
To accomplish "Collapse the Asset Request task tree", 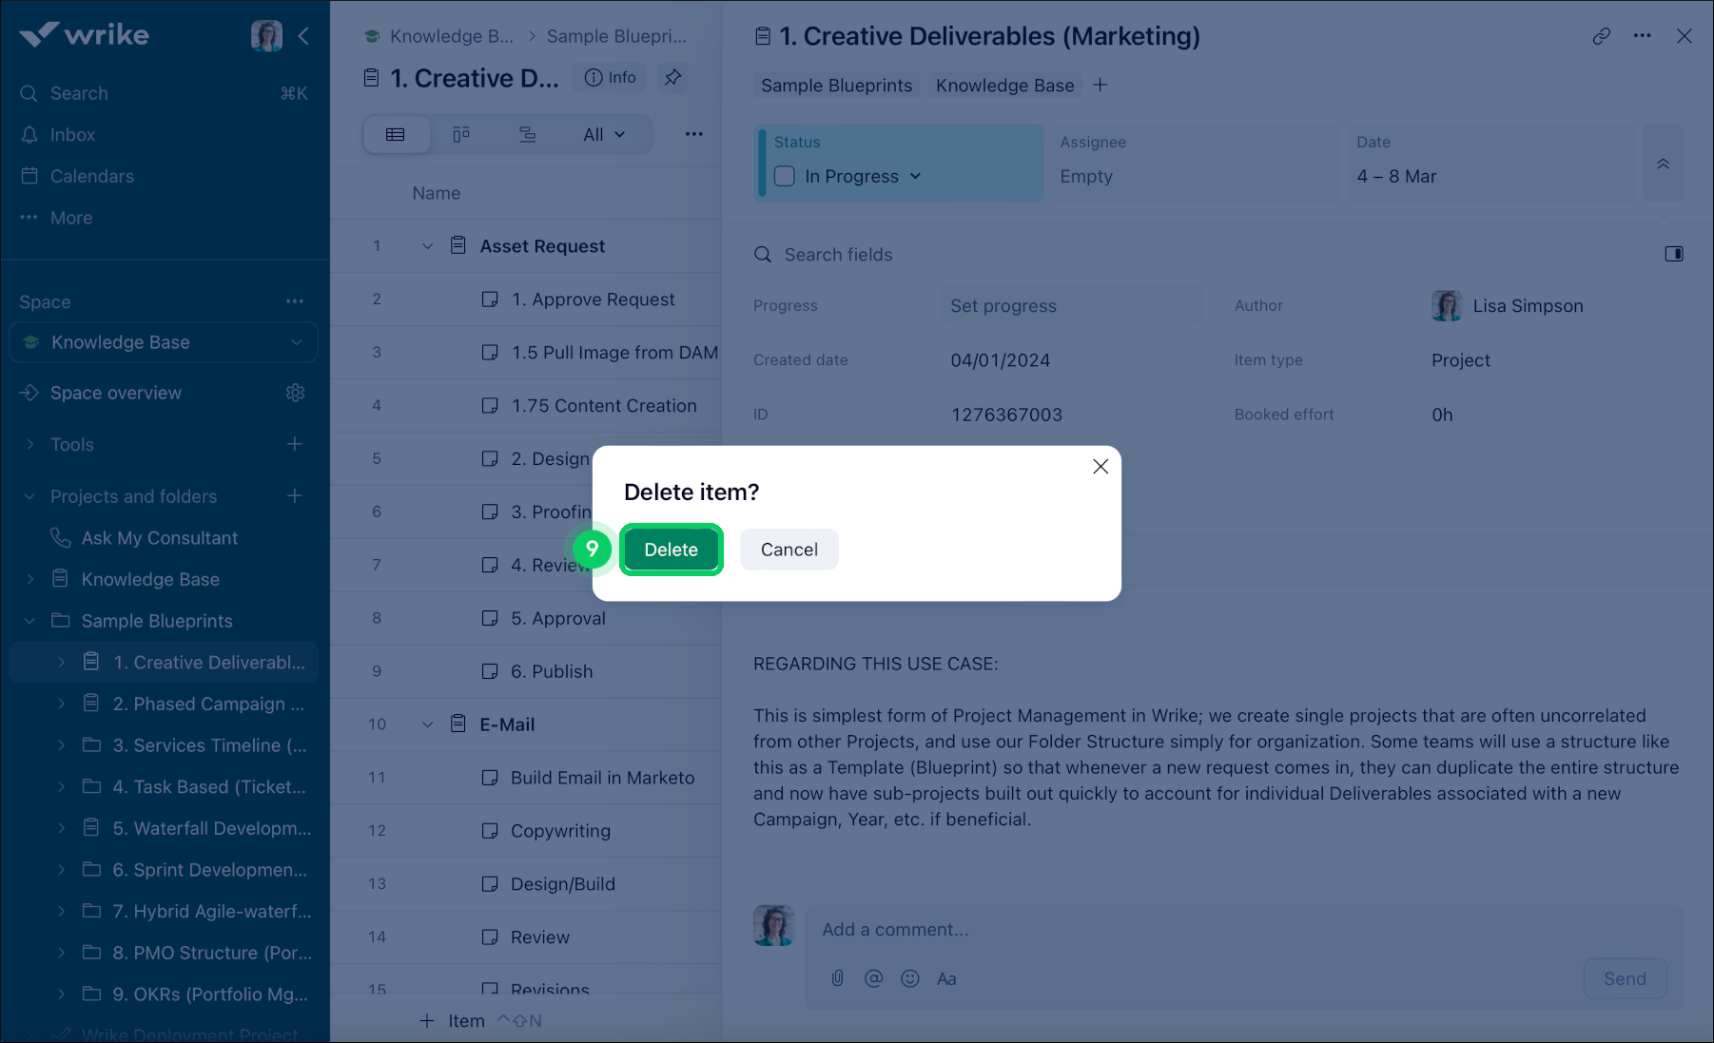I will [x=427, y=245].
